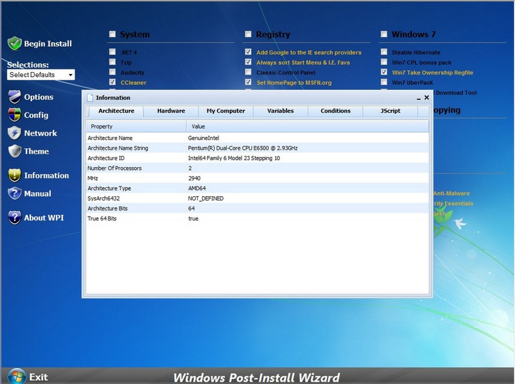Click the Begin Install label
515x384 pixels.
click(x=48, y=44)
